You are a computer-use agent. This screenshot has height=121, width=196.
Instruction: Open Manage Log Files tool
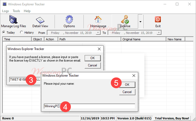coord(14,22)
